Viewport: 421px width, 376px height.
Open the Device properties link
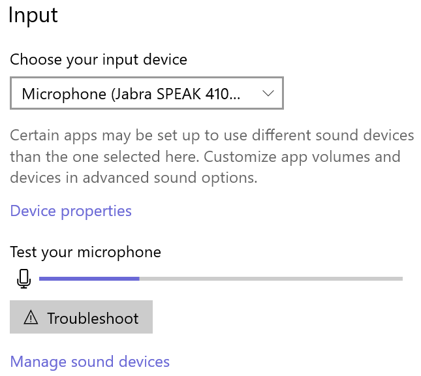coord(70,211)
